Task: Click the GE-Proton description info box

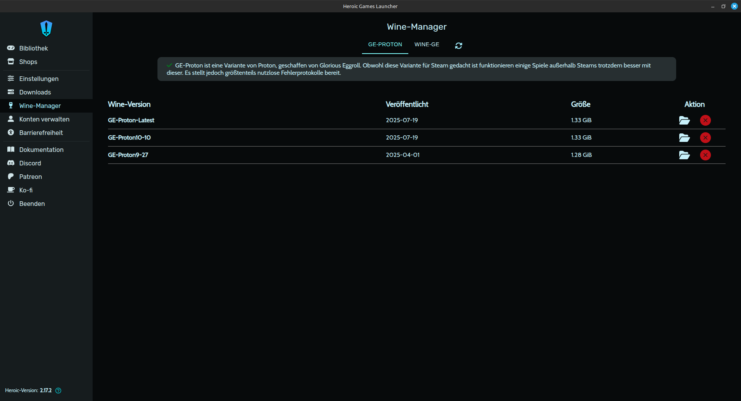Action: (417, 69)
